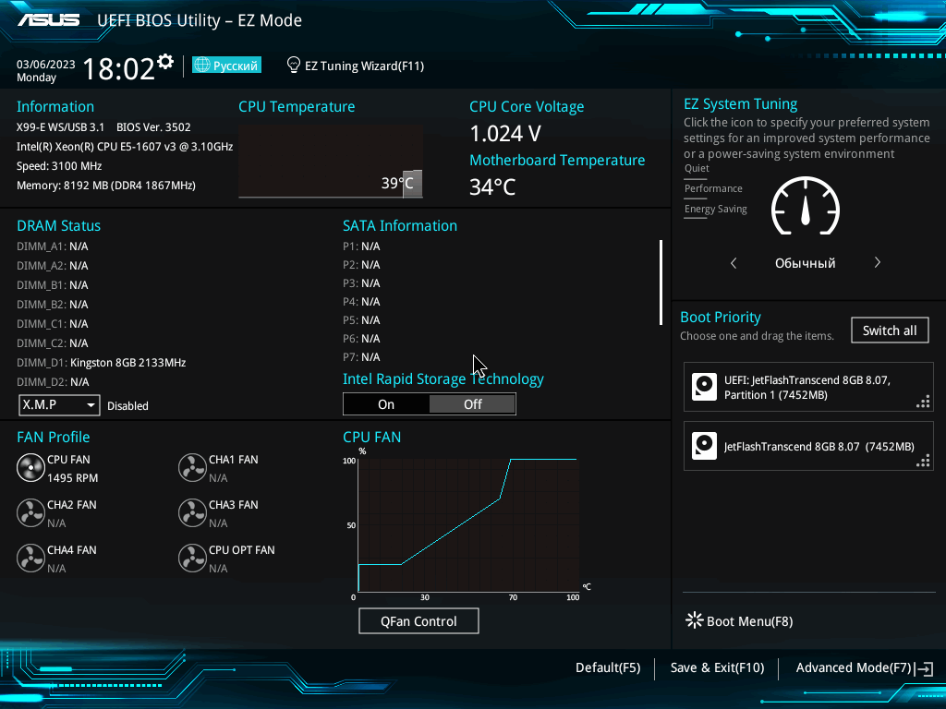946x709 pixels.
Task: Switch to Advanced Mode(F7)
Action: tap(864, 668)
